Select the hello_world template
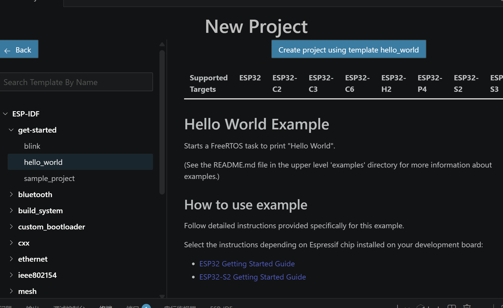The width and height of the screenshot is (503, 308). [80, 162]
